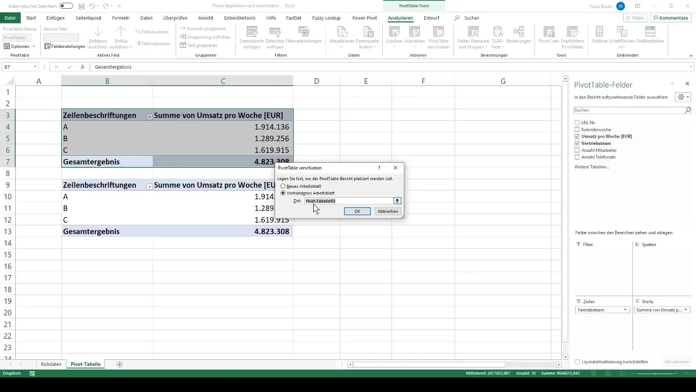This screenshot has width=696, height=392.
Task: Open Summe von Umsatz dropdown in Werte
Action: pyautogui.click(x=686, y=310)
